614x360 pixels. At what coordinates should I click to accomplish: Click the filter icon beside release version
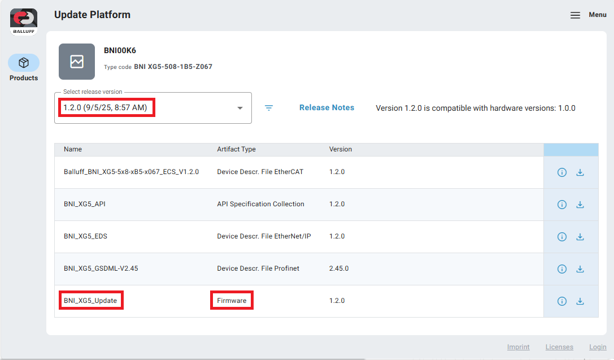pos(269,108)
